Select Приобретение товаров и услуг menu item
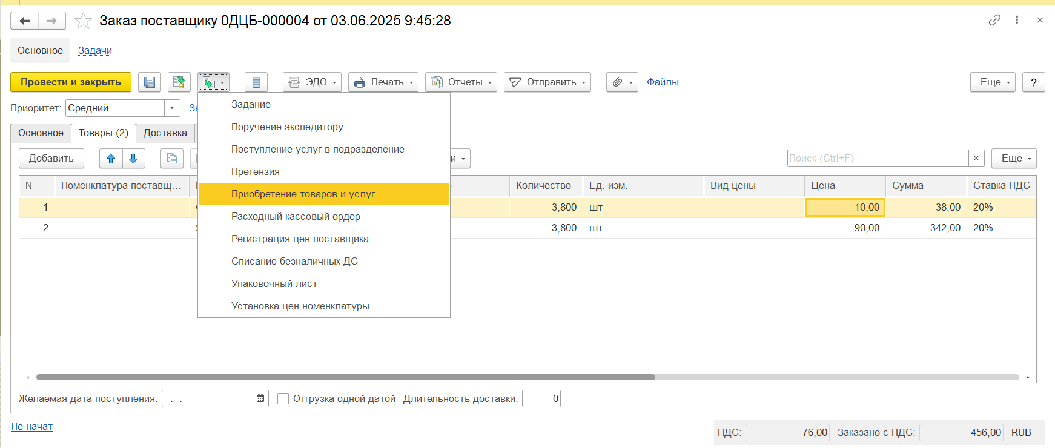This screenshot has width=1055, height=448. click(x=303, y=194)
